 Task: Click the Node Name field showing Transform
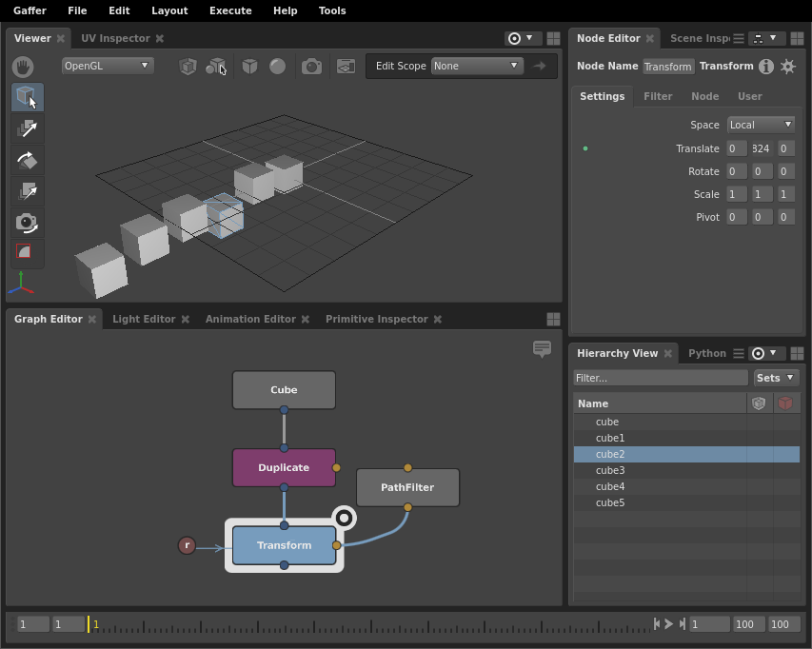(x=668, y=67)
